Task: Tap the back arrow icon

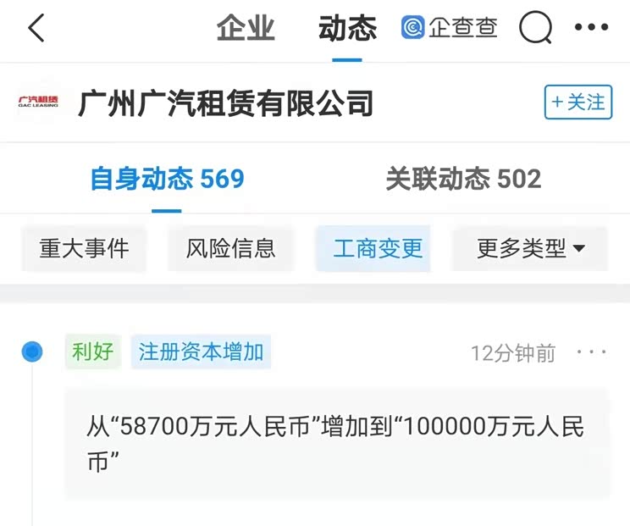Action: coord(36,28)
